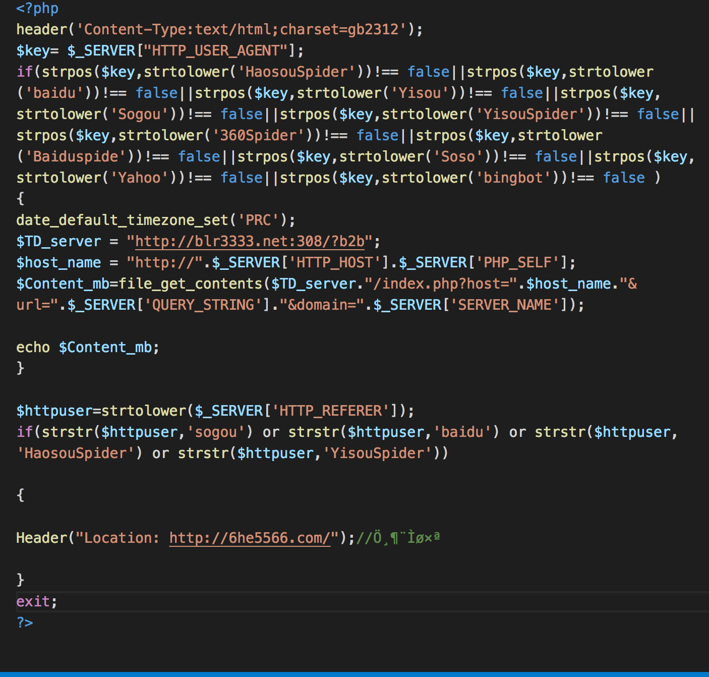Screen dimensions: 709x677
Task: Click the 'HTTP_REFERER' key string
Action: coord(331,411)
